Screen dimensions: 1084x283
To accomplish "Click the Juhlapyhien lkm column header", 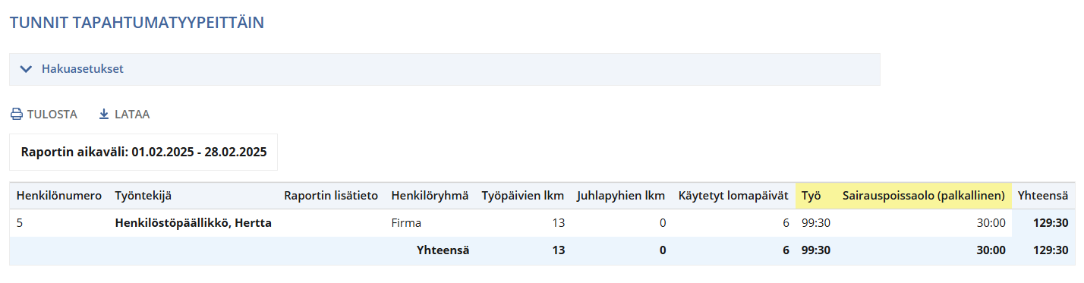I will click(x=621, y=196).
